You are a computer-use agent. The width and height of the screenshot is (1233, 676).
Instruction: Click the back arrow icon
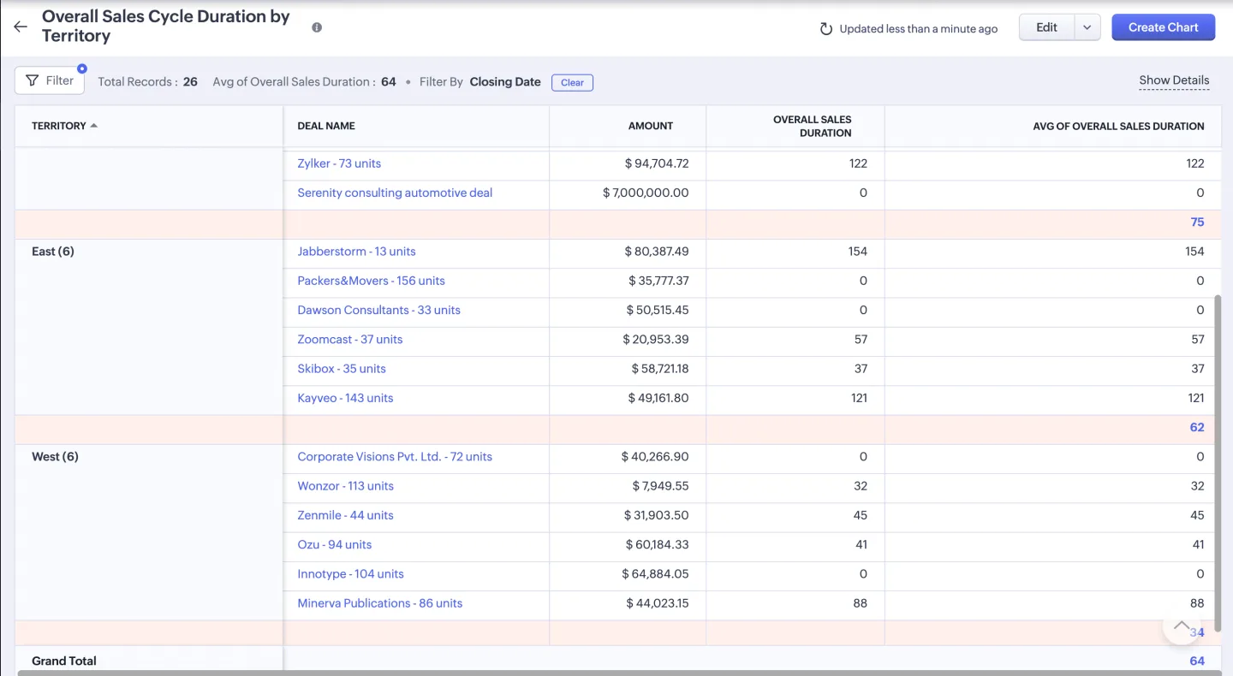[21, 27]
